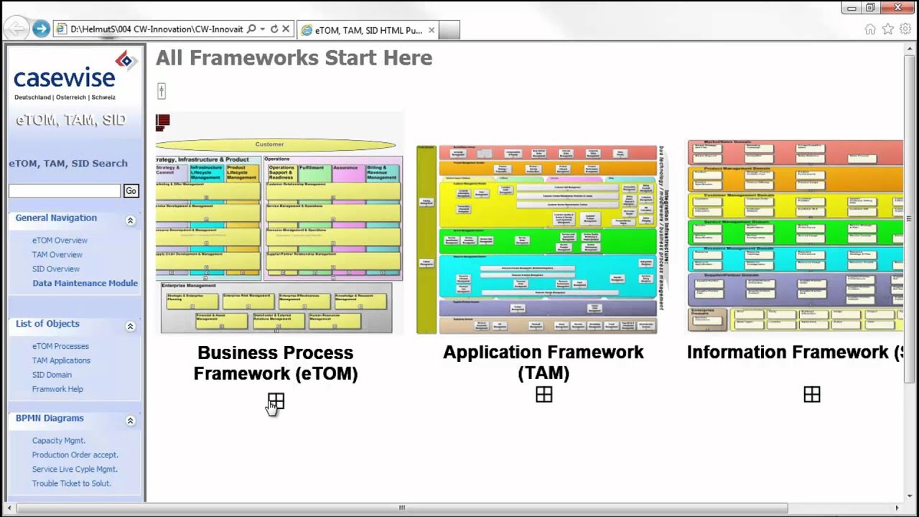Click the stop loading X icon
Viewport: 919px width, 517px height.
286,29
